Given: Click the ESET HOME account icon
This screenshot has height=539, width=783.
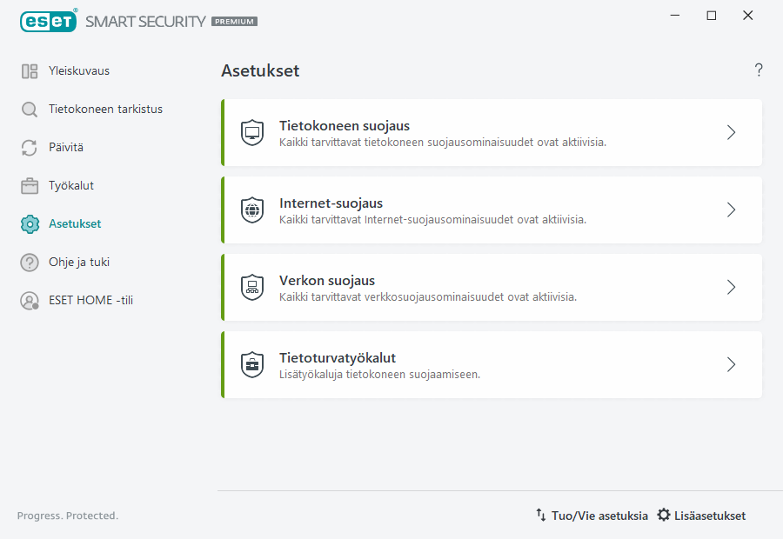Looking at the screenshot, I should click(x=30, y=300).
